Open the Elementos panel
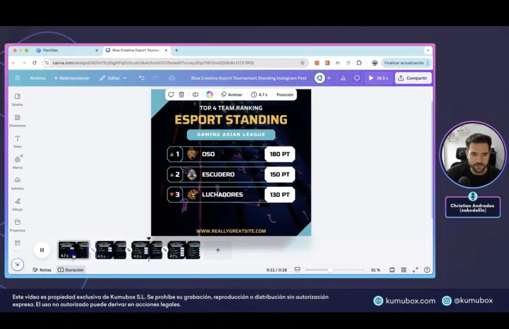509x329 pixels. [x=18, y=121]
